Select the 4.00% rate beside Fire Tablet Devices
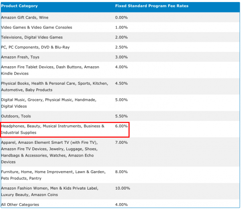This screenshot has width=241, height=210. tap(121, 67)
